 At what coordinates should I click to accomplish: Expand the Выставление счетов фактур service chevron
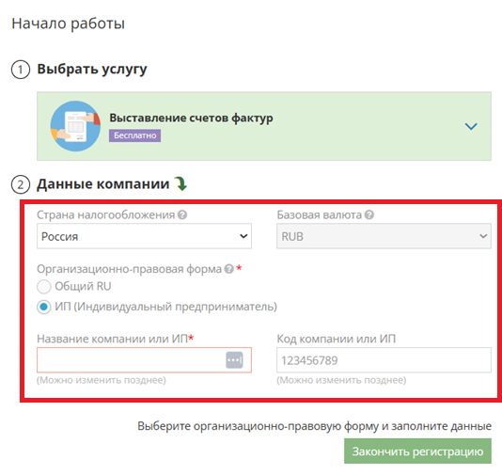click(471, 127)
